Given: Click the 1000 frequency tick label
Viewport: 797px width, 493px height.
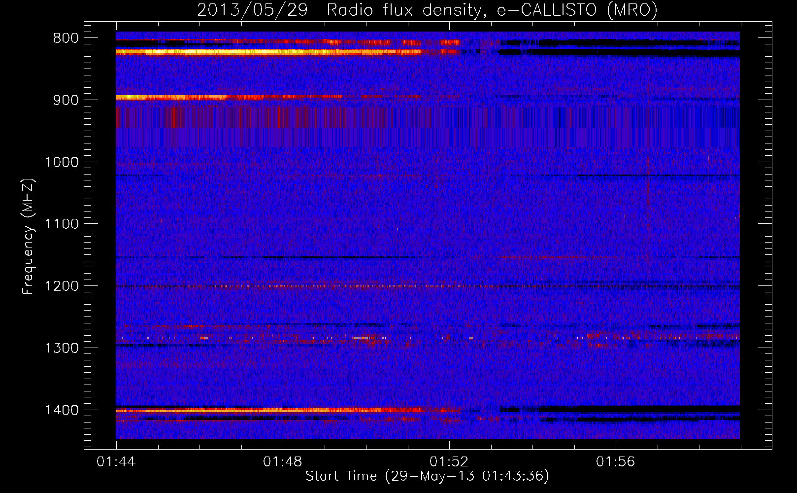Looking at the screenshot, I should click(62, 162).
